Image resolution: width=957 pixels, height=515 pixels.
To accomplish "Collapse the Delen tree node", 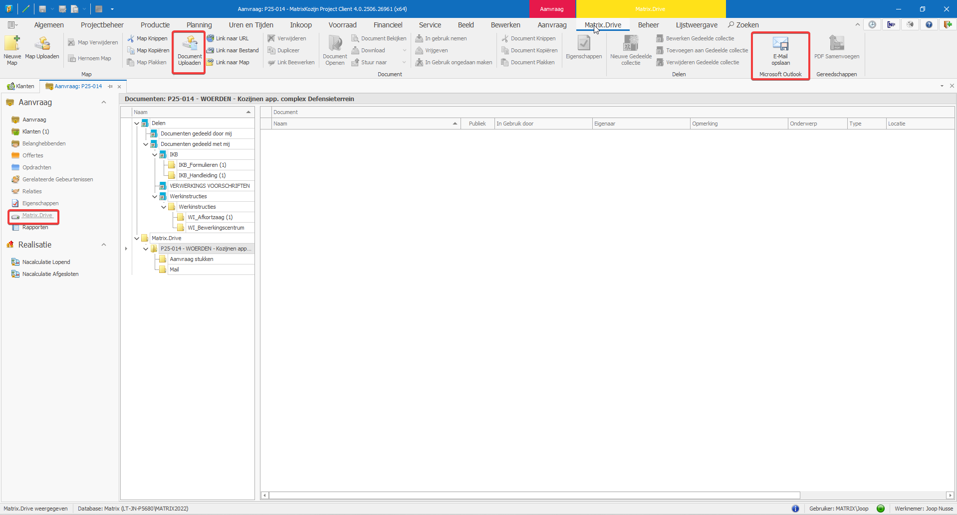I will point(137,123).
